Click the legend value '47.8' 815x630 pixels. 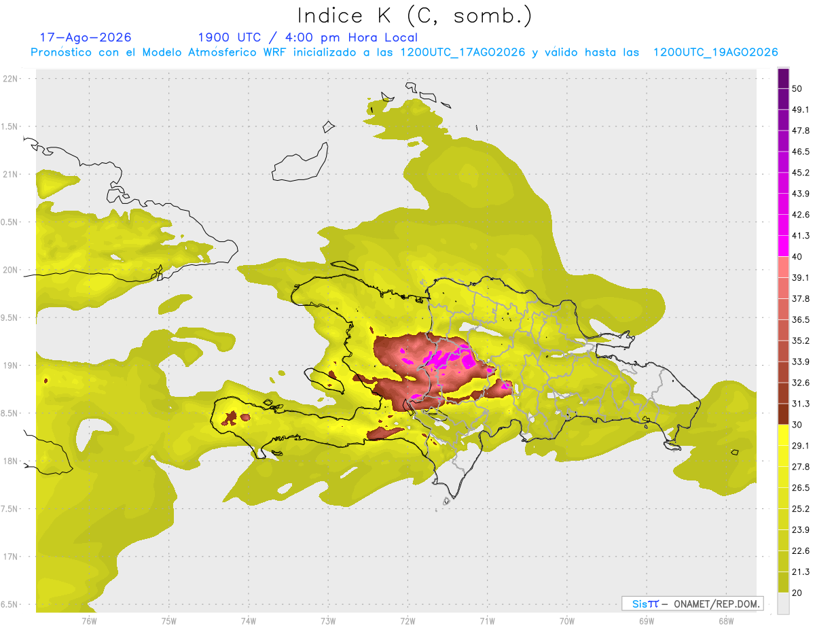click(x=801, y=130)
